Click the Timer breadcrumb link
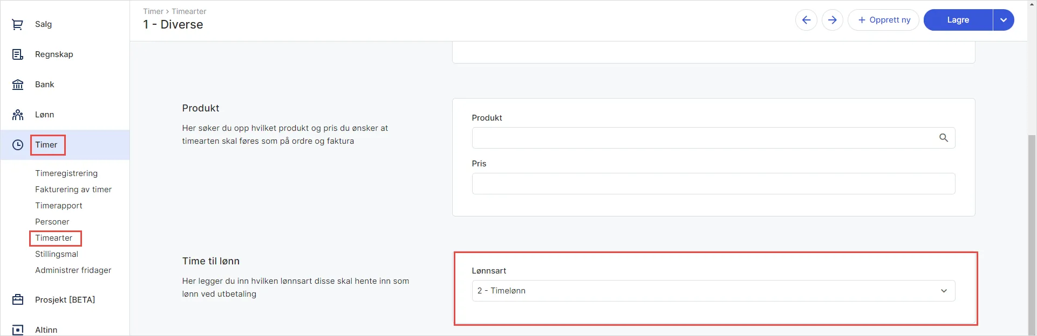The height and width of the screenshot is (336, 1037). 153,11
